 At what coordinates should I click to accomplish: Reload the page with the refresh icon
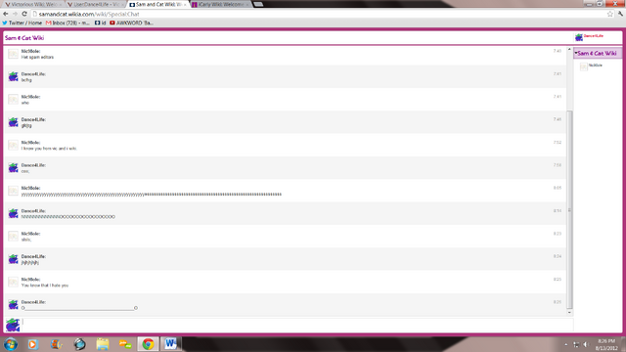[x=23, y=14]
